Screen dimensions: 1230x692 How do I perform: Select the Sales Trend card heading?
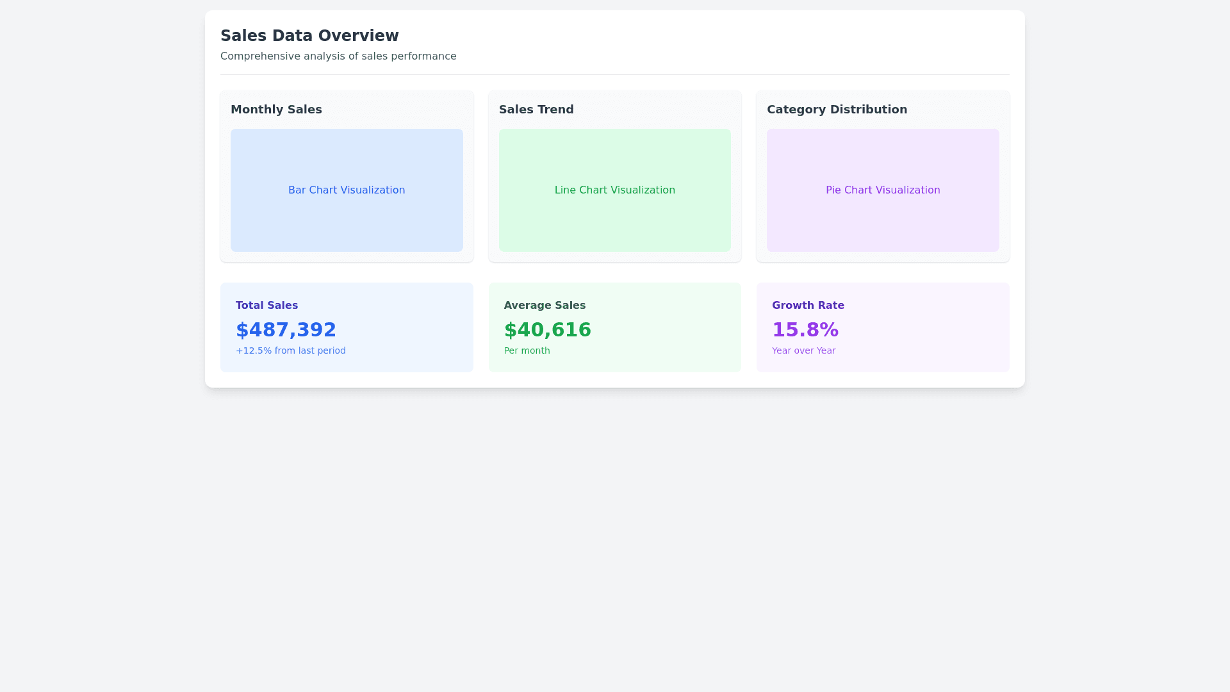point(536,110)
